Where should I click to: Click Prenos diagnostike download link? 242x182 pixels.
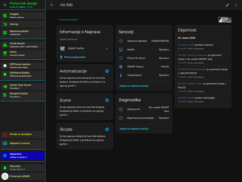click(x=75, y=57)
